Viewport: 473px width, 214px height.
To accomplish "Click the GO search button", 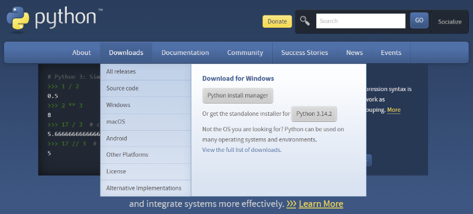I will click(419, 21).
